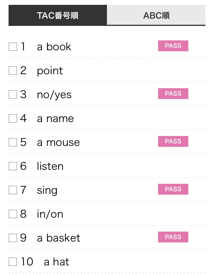Viewport: 214px width, 274px height.
Task: Check the listen item checkbox
Action: (x=13, y=166)
